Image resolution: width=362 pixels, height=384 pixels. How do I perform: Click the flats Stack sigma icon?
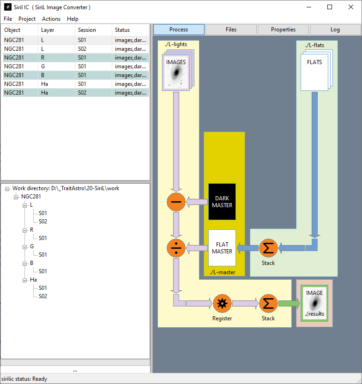[268, 248]
